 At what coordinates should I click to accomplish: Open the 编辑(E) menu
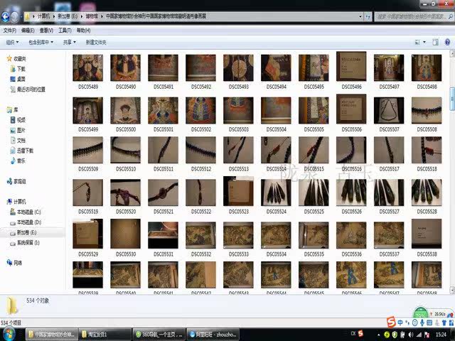click(x=28, y=31)
